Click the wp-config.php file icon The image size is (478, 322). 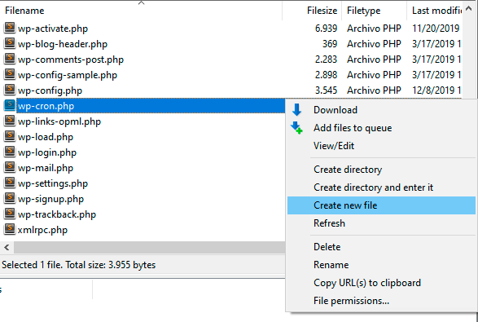10,90
